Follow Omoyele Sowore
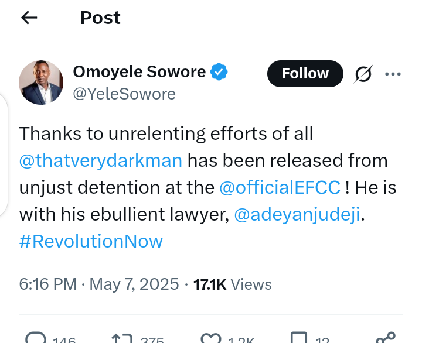This screenshot has height=343, width=422. click(305, 74)
